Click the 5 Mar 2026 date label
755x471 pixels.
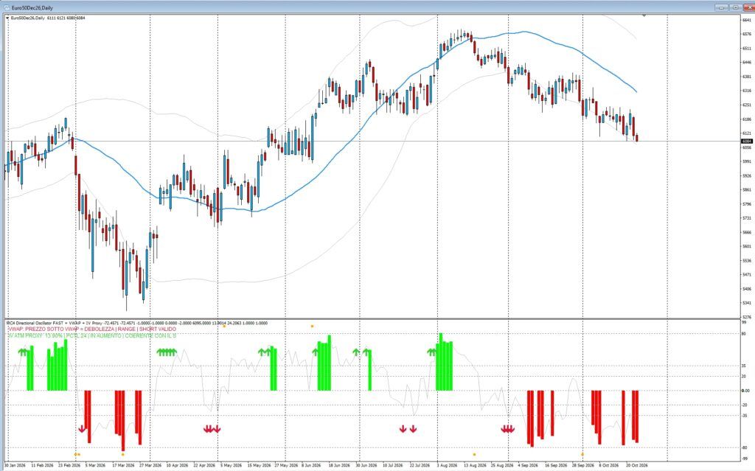point(95,466)
